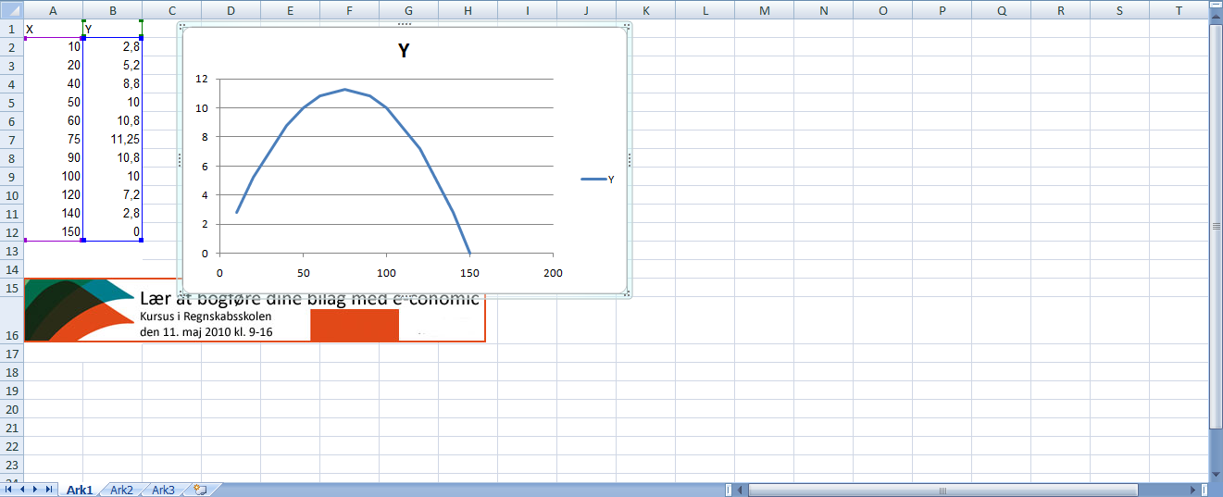Select column header K
The width and height of the screenshot is (1223, 497).
(645, 11)
